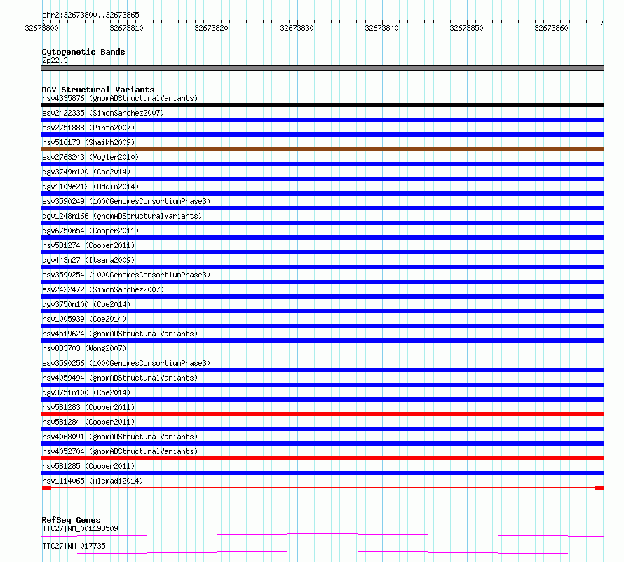Open variant nsv4519624 (gnomADStructuralVariants)
Screen dimensions: 624x562
click(x=120, y=334)
